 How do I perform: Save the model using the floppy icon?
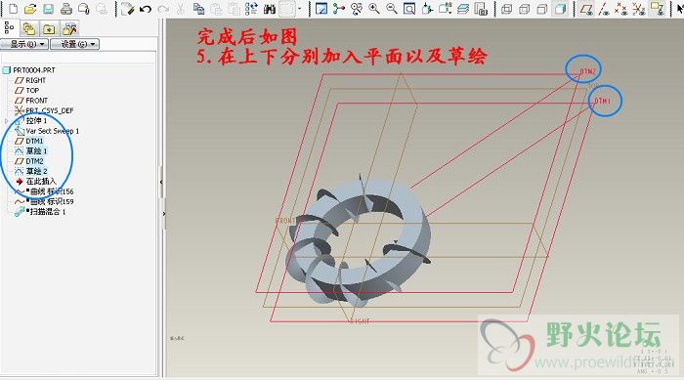coord(48,9)
